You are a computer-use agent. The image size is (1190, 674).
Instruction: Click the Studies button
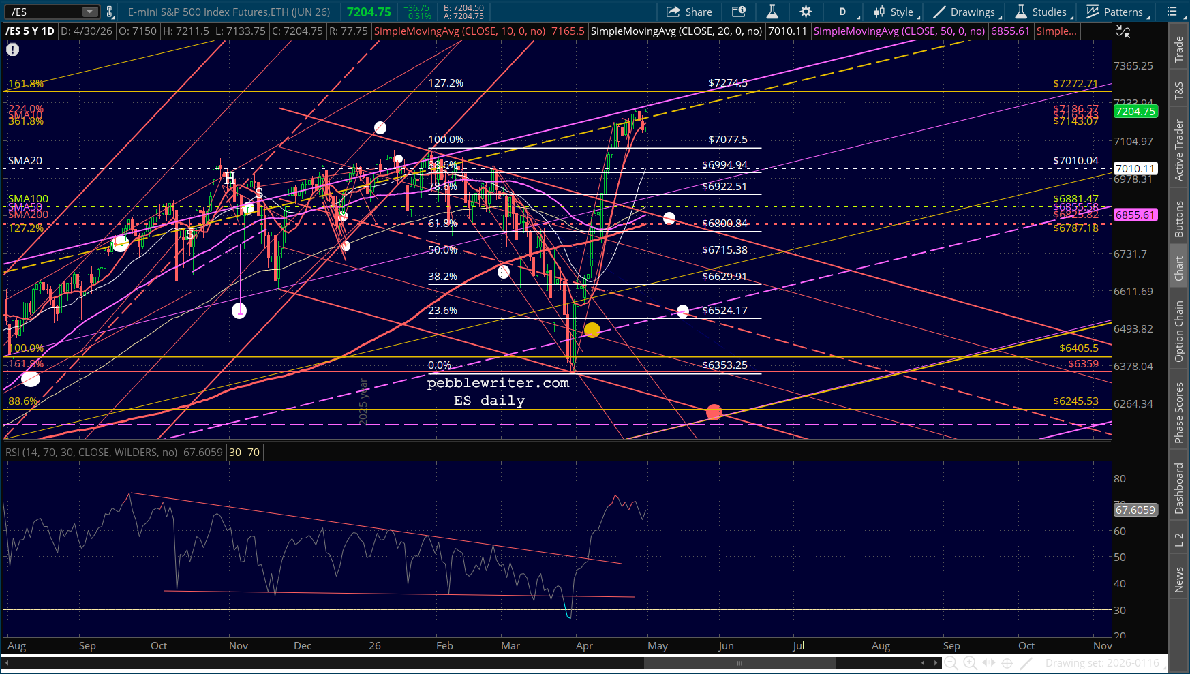pos(1042,12)
